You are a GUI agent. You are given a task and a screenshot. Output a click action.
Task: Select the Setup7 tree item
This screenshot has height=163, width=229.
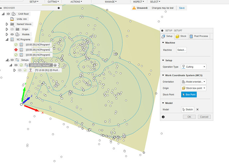(40, 65)
